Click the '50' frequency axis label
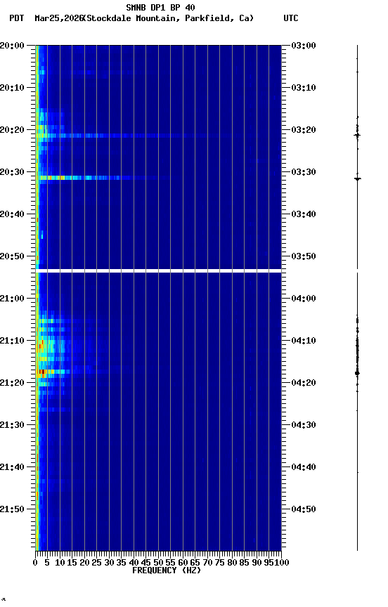The height and width of the screenshot is (607, 388). point(158,563)
